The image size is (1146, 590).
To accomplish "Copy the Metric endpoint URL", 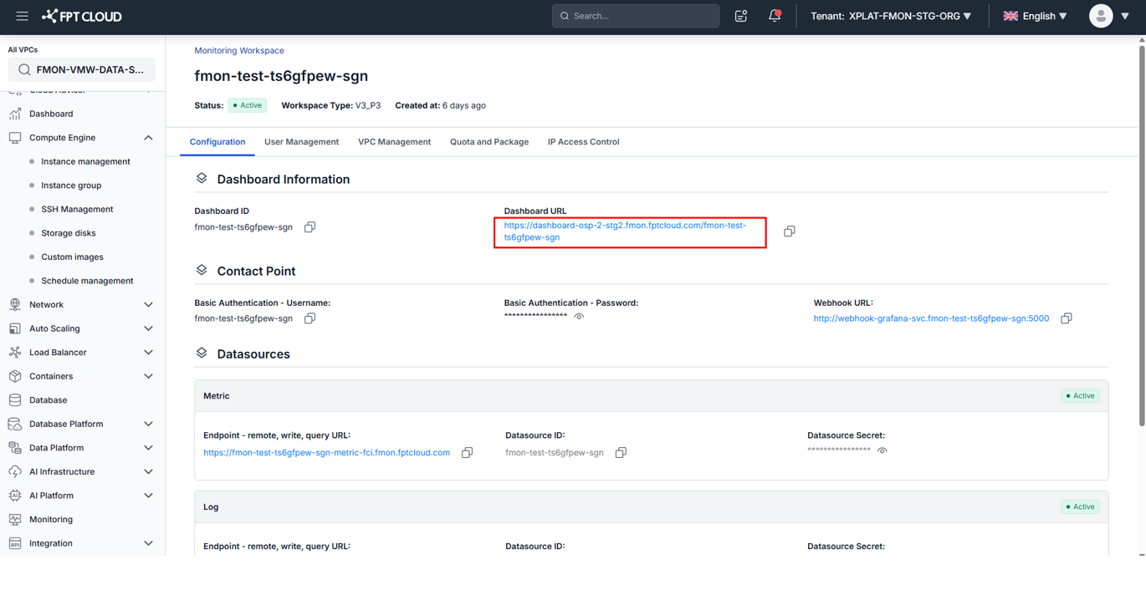I will click(x=467, y=453).
